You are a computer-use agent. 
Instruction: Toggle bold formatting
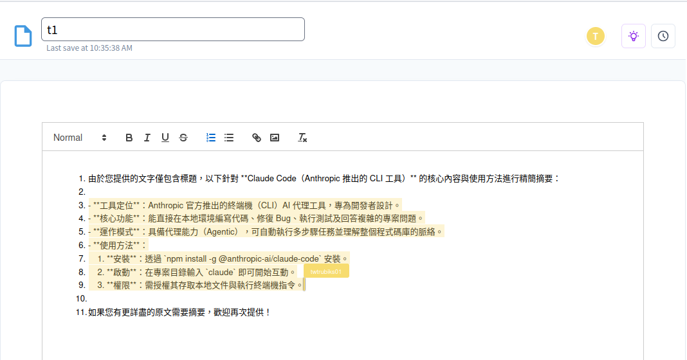pyautogui.click(x=129, y=138)
